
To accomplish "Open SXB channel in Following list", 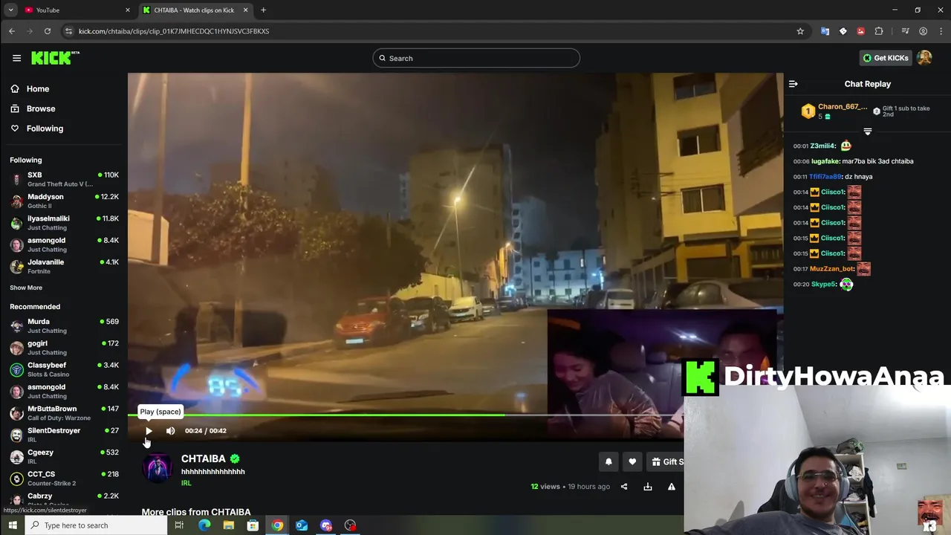I will click(x=64, y=179).
